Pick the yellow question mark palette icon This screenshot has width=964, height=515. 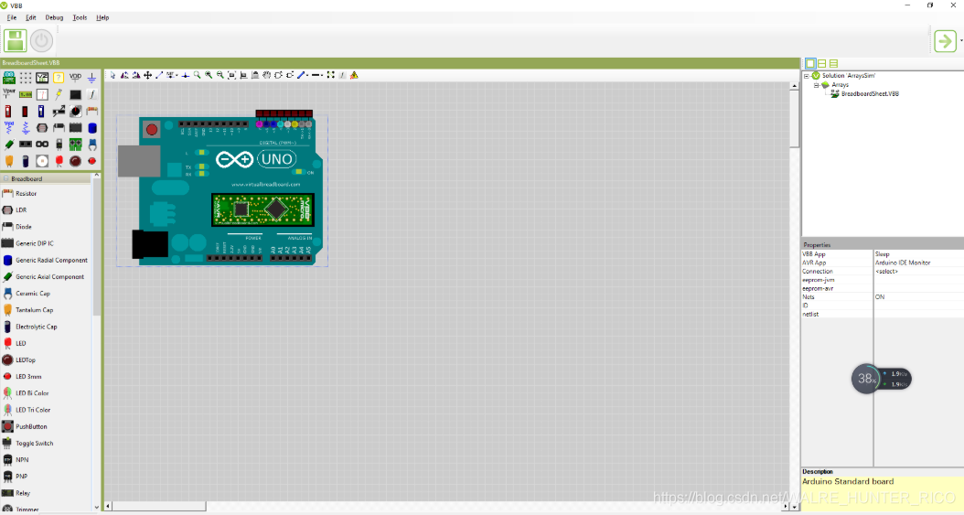(59, 78)
